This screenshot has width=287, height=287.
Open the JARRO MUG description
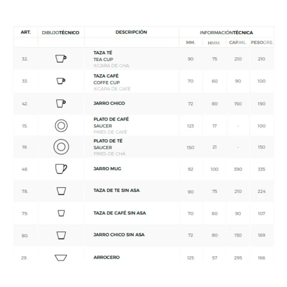(x=107, y=169)
